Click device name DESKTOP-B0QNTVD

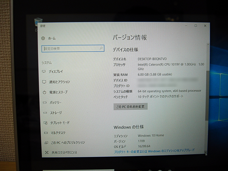152,59
